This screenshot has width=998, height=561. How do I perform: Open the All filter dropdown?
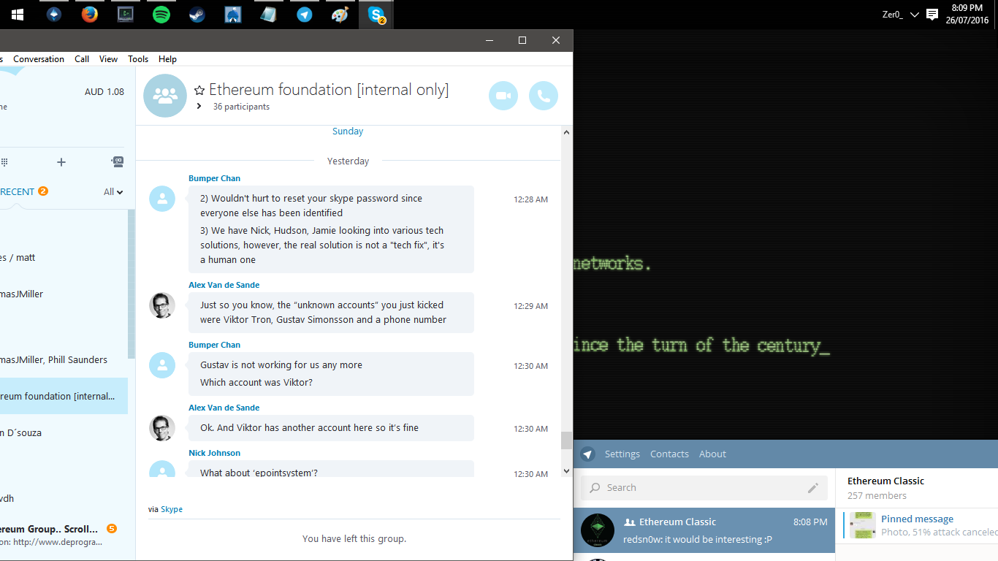[113, 191]
